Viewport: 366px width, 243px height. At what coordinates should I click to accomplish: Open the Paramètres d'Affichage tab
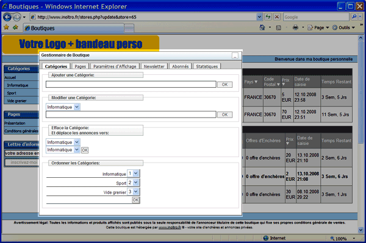(x=115, y=66)
